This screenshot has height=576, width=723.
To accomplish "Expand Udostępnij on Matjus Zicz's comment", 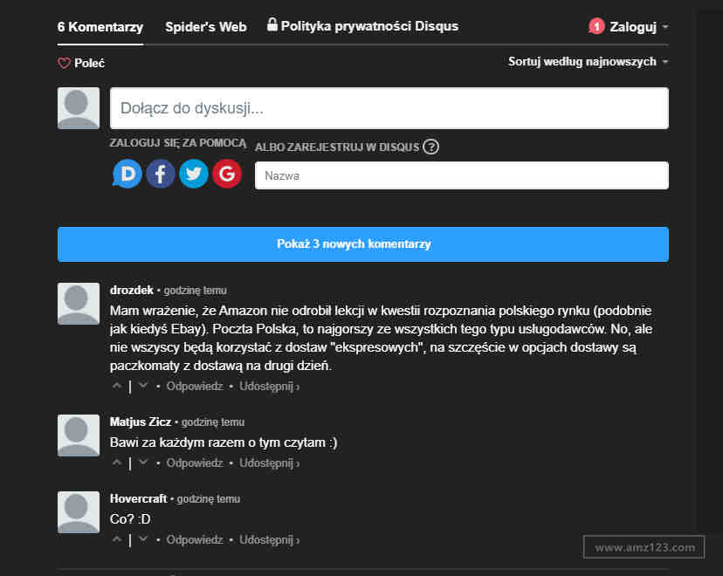I will (x=269, y=463).
